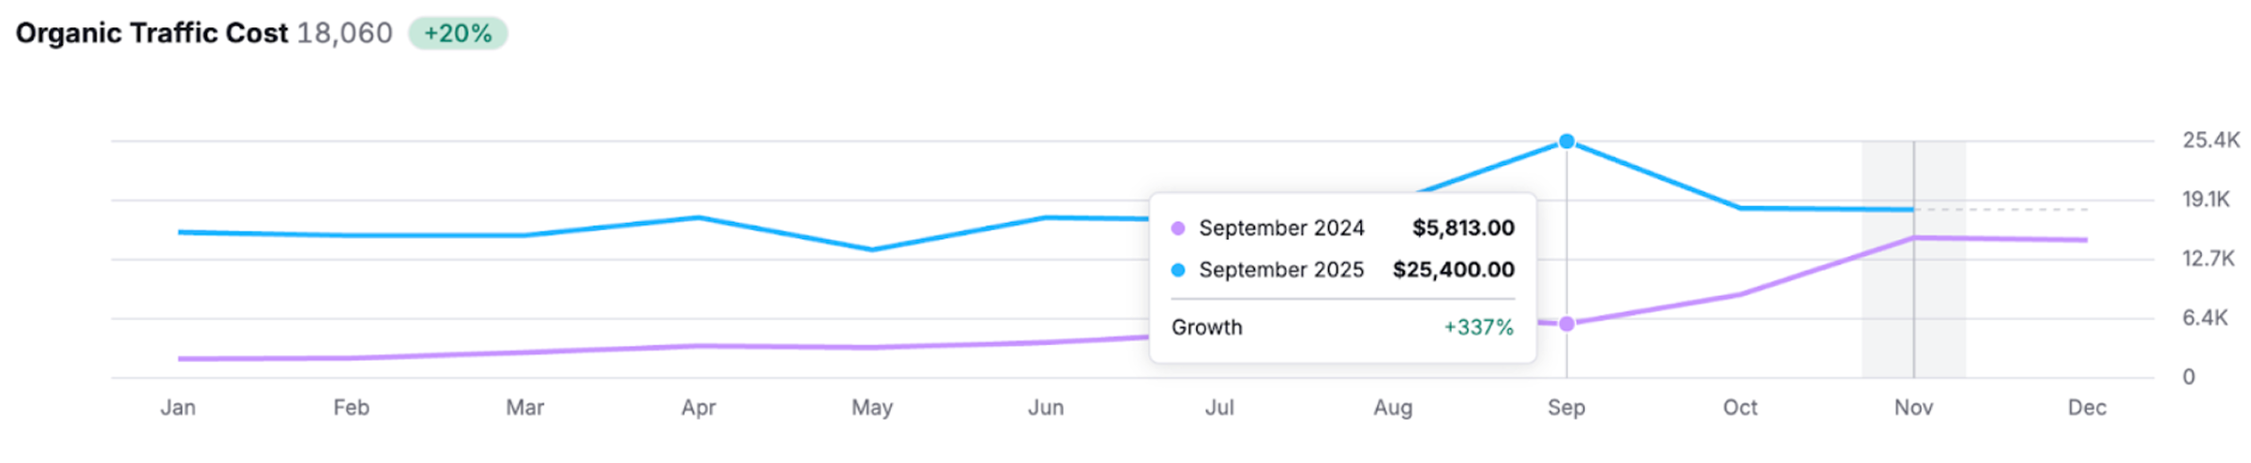Click the 18,060 total value

point(344,34)
